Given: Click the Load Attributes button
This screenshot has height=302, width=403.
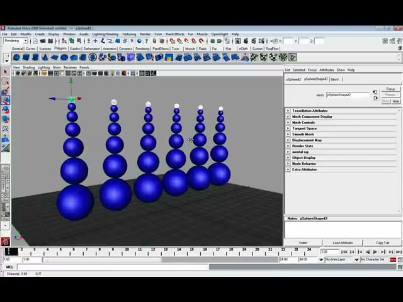Looking at the screenshot, I should pos(343,243).
